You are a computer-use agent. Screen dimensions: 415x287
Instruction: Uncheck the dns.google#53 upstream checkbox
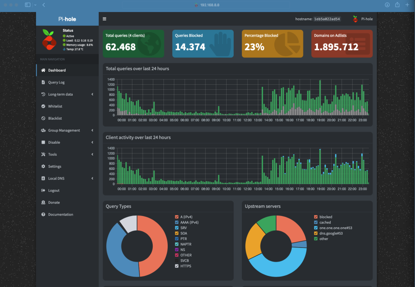[316, 233]
